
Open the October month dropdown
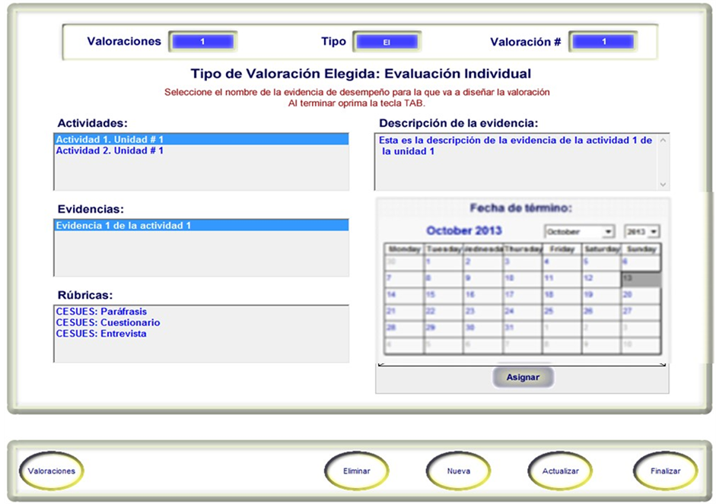[x=579, y=231]
